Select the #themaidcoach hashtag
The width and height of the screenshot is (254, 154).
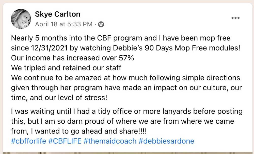[109, 141]
